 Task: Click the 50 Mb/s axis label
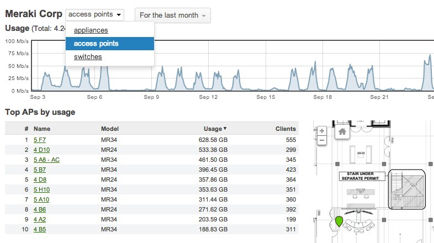18,66
